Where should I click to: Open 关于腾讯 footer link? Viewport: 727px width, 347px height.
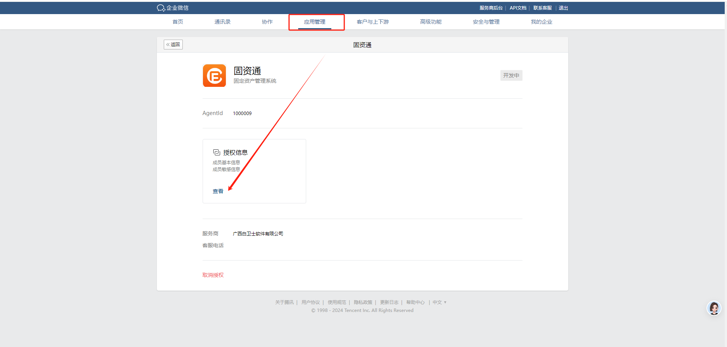[x=284, y=302]
